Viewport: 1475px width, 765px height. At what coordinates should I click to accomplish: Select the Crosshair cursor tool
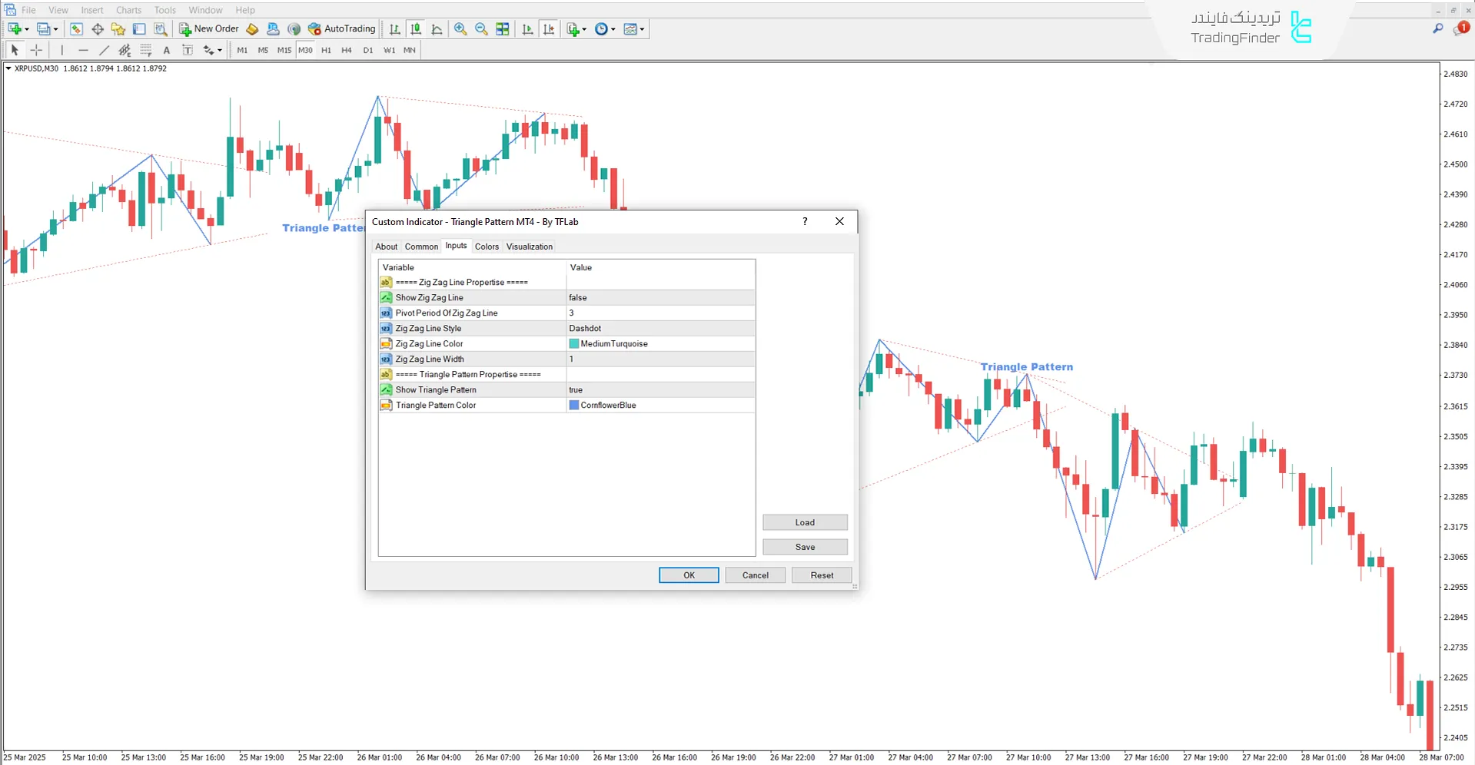point(35,49)
